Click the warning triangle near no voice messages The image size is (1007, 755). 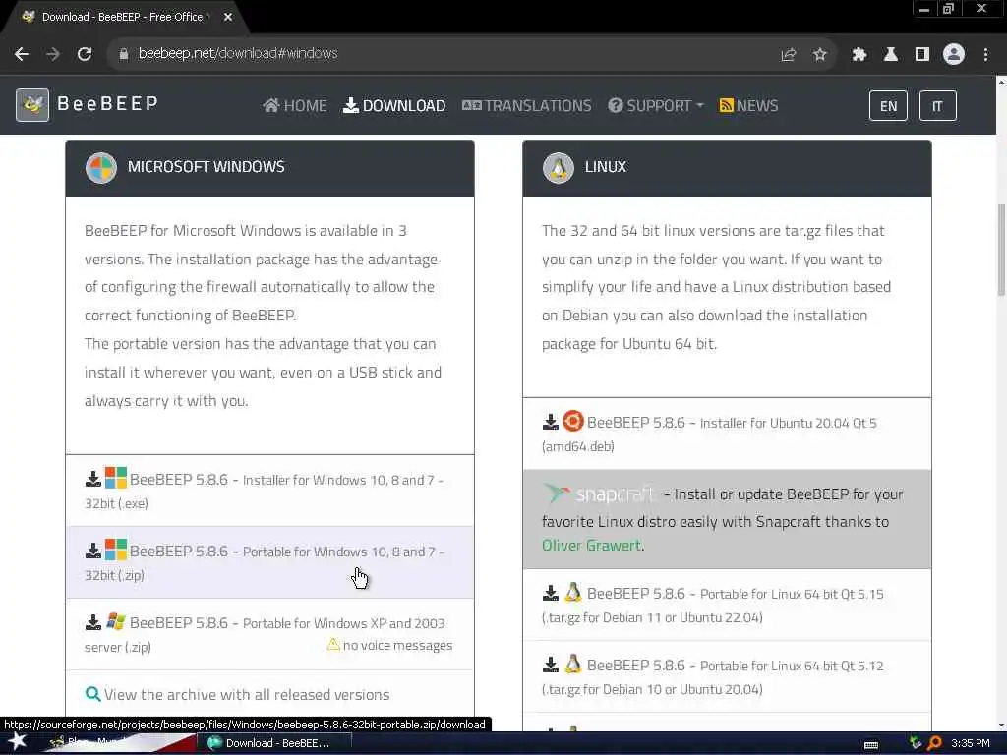pos(333,644)
